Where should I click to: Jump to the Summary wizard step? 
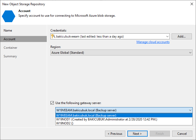10,56
